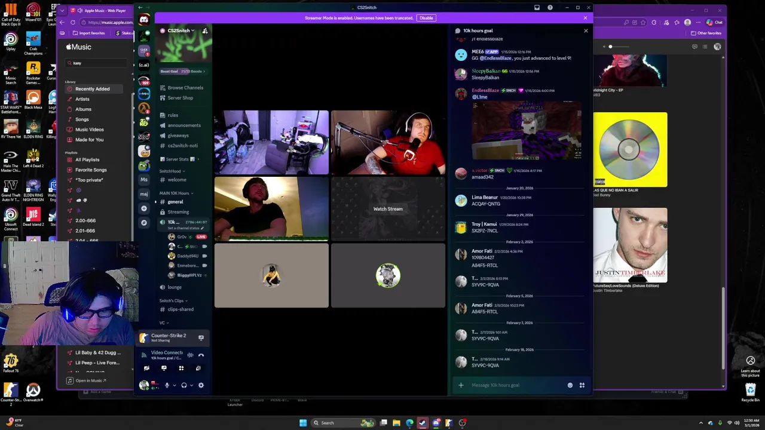
Task: Open Discord help icon
Action: pos(550,8)
